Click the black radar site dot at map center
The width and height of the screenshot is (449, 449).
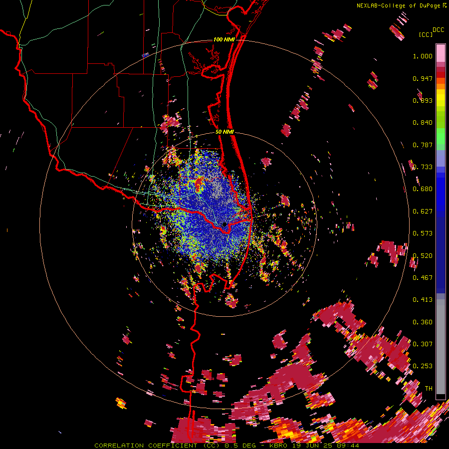224,224
